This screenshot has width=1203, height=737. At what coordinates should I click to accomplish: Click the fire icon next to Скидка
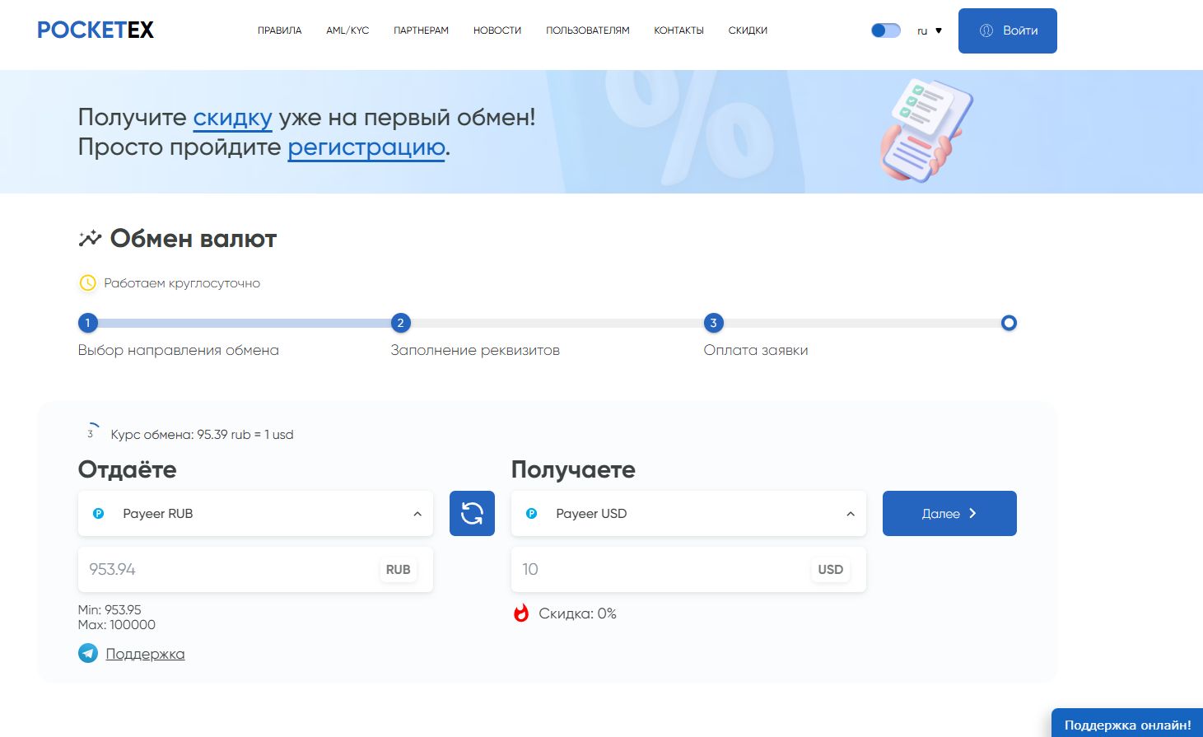point(521,613)
